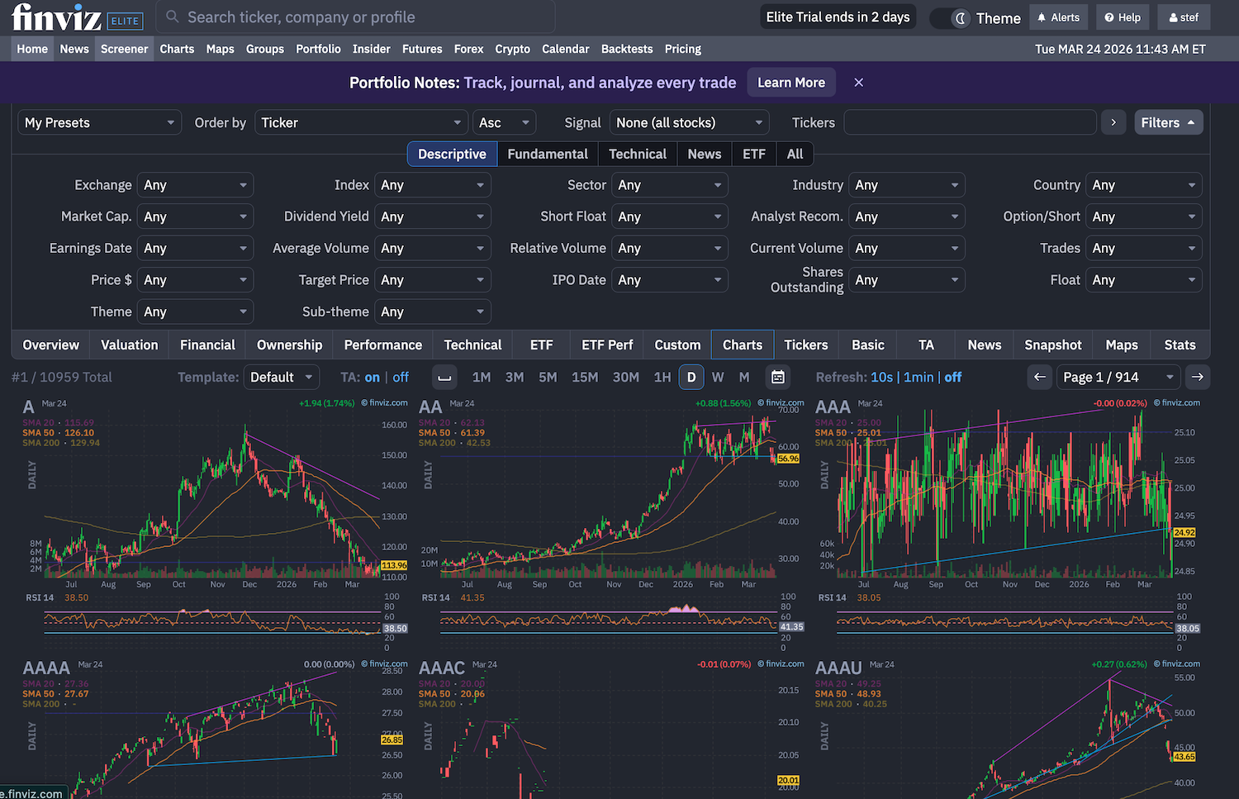Open the Performance view tab

[382, 345]
